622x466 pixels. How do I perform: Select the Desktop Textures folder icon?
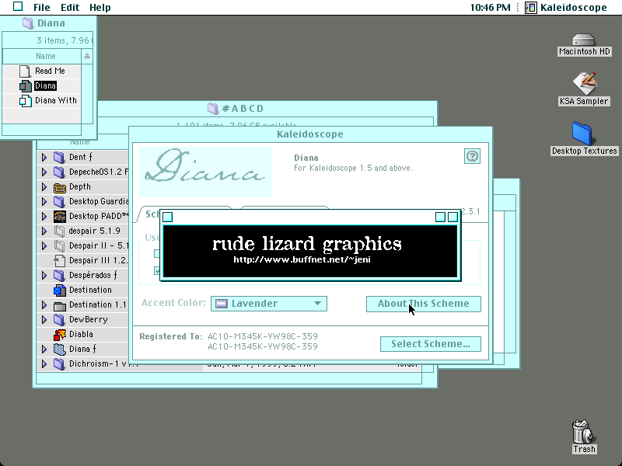pos(582,134)
